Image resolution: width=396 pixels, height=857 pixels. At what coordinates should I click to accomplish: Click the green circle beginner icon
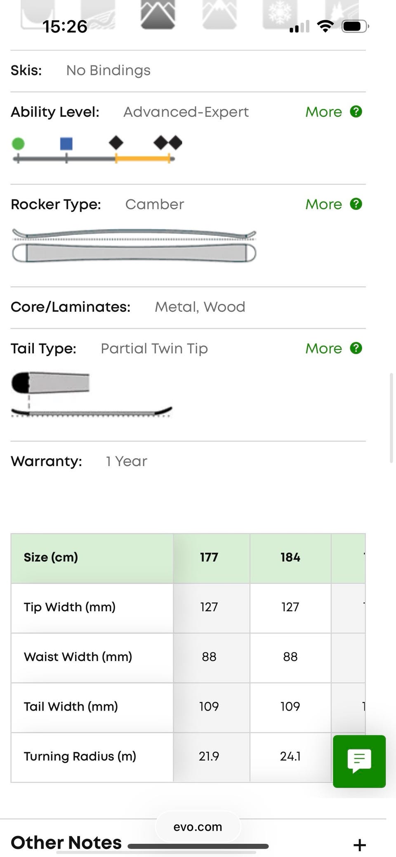click(18, 144)
